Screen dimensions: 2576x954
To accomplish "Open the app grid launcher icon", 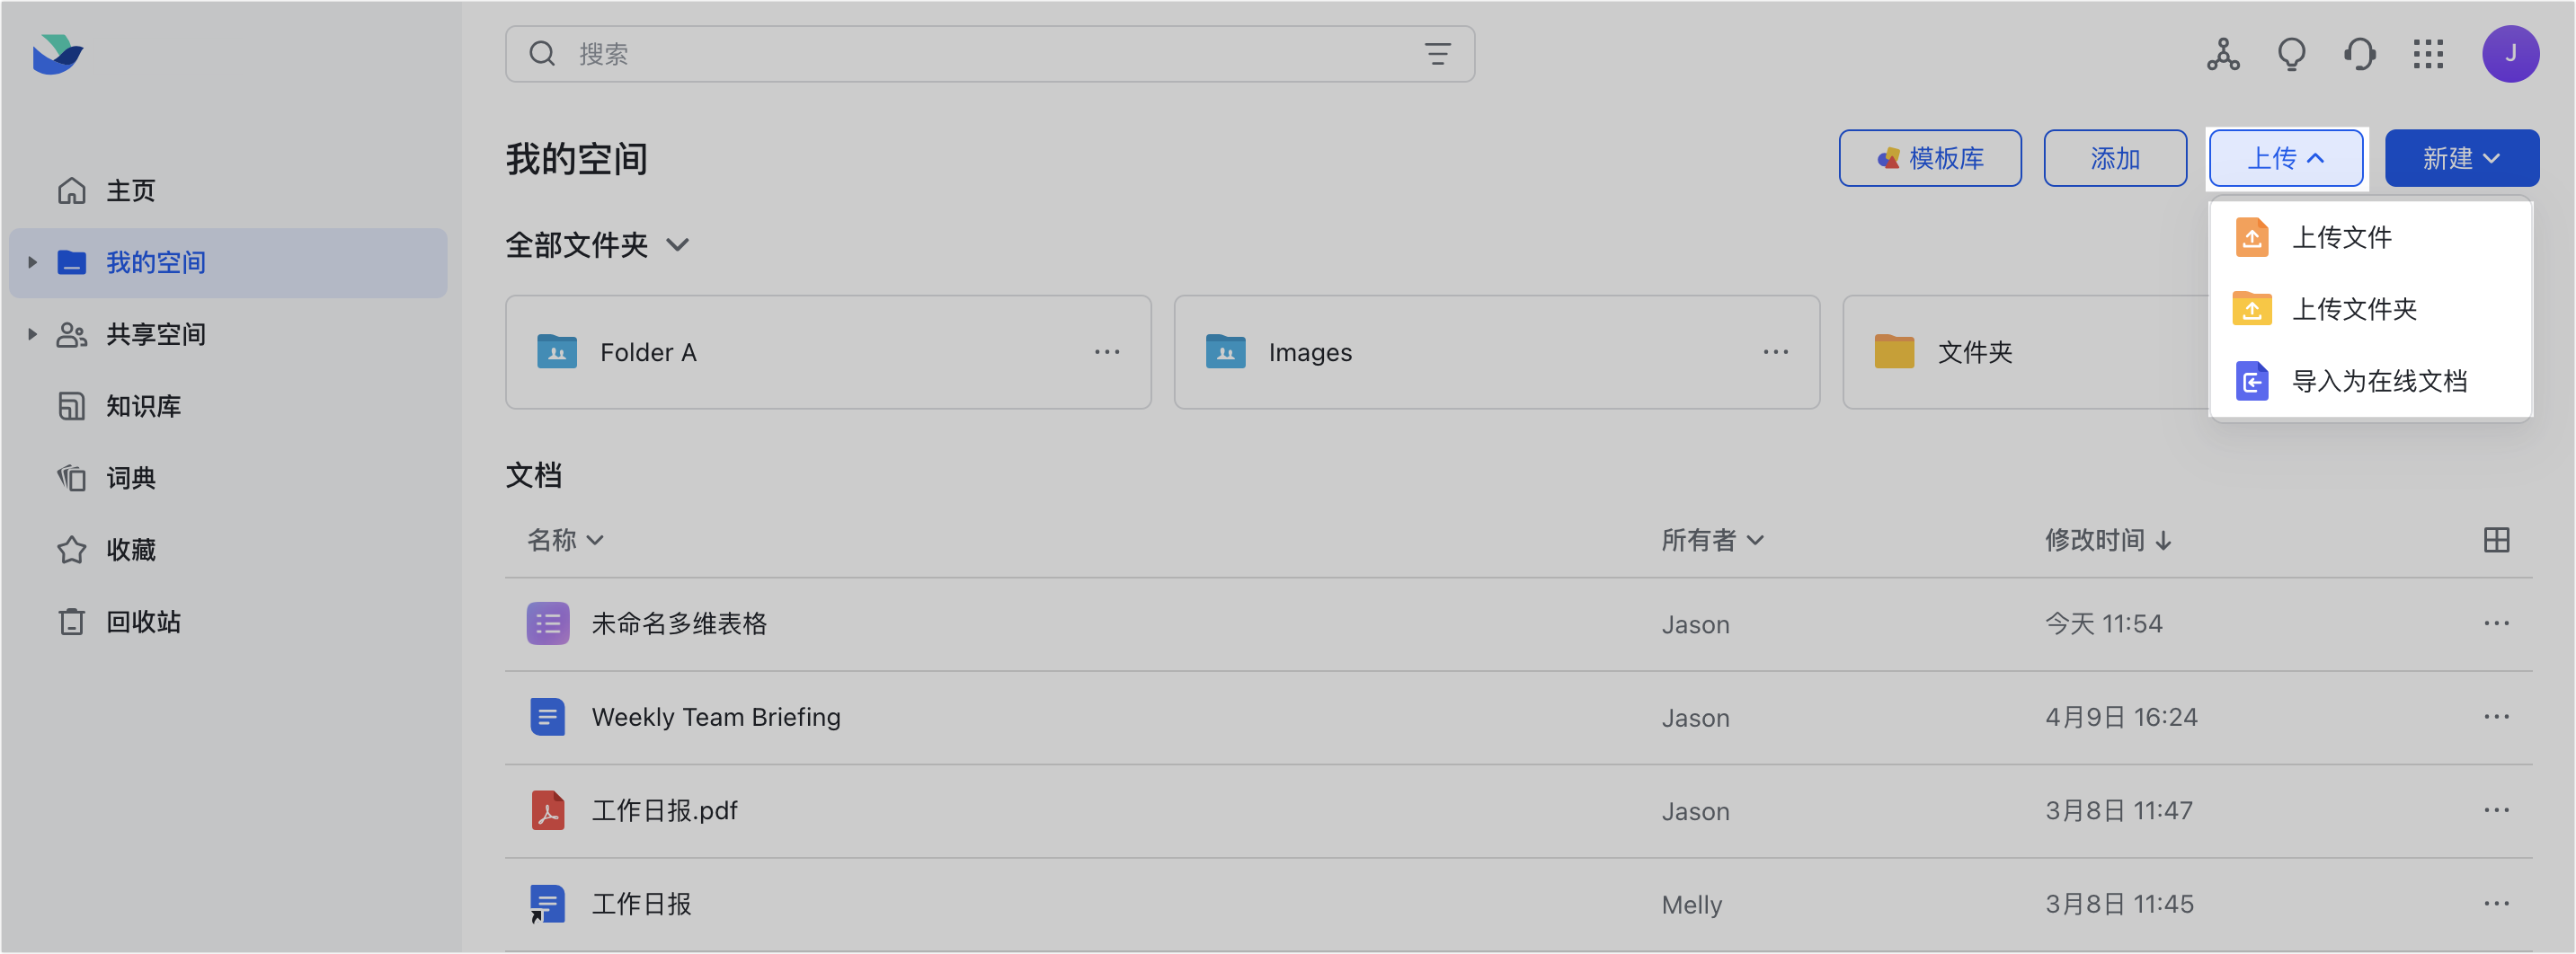I will (2427, 54).
